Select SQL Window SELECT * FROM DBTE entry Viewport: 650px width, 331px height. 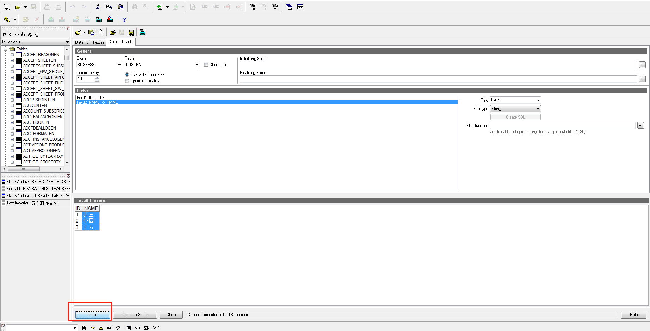(x=36, y=182)
